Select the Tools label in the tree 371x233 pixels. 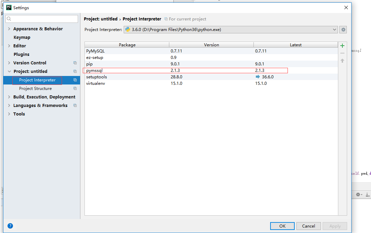[19, 114]
